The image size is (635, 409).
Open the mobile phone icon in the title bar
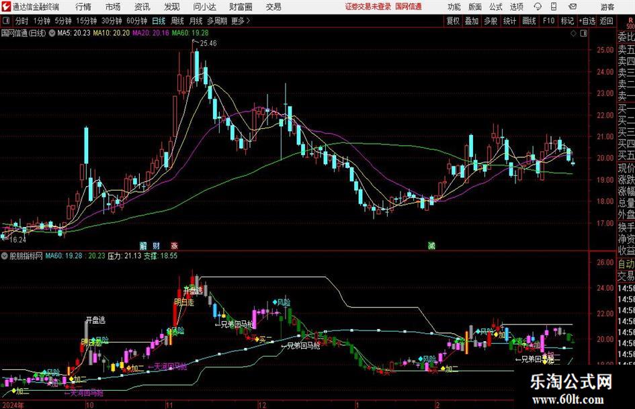[x=554, y=7]
